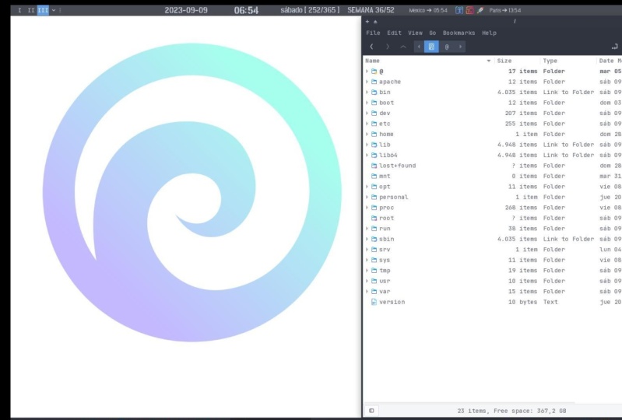Screen dimensions: 622x420
Task: Sort by the Size column header
Action: pyautogui.click(x=517, y=61)
